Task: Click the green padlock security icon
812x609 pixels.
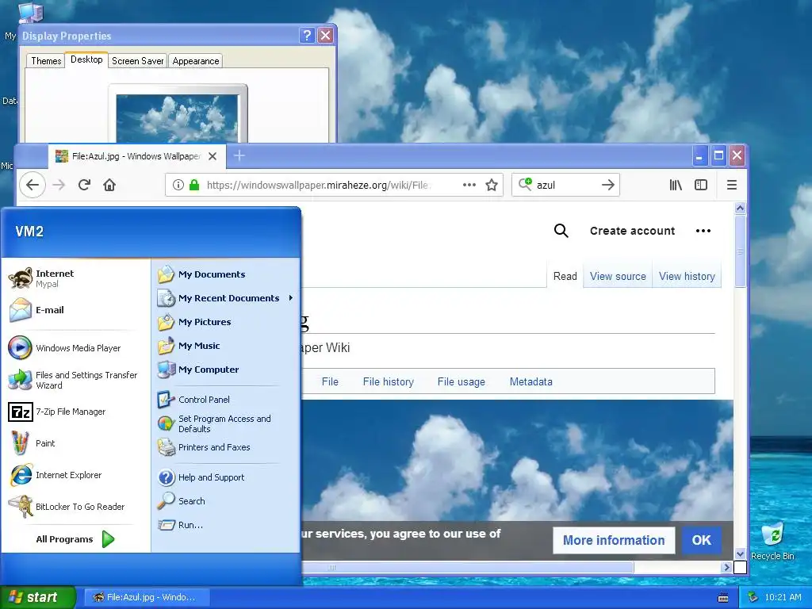Action: coord(194,185)
